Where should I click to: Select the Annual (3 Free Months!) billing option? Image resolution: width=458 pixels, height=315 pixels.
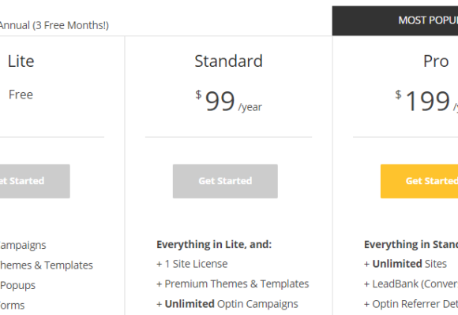54,25
